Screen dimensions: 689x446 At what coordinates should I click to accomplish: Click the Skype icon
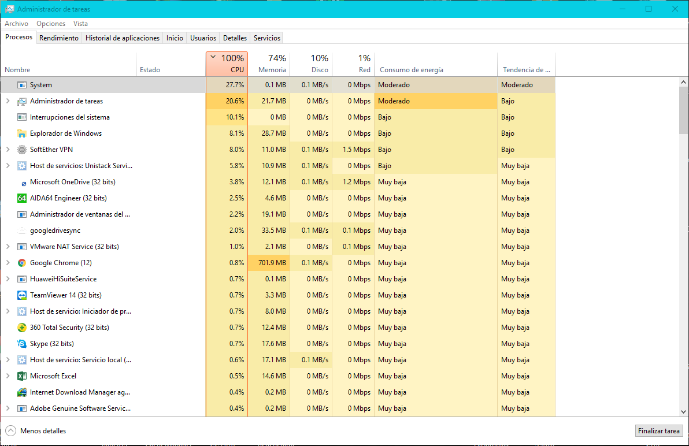pyautogui.click(x=21, y=344)
